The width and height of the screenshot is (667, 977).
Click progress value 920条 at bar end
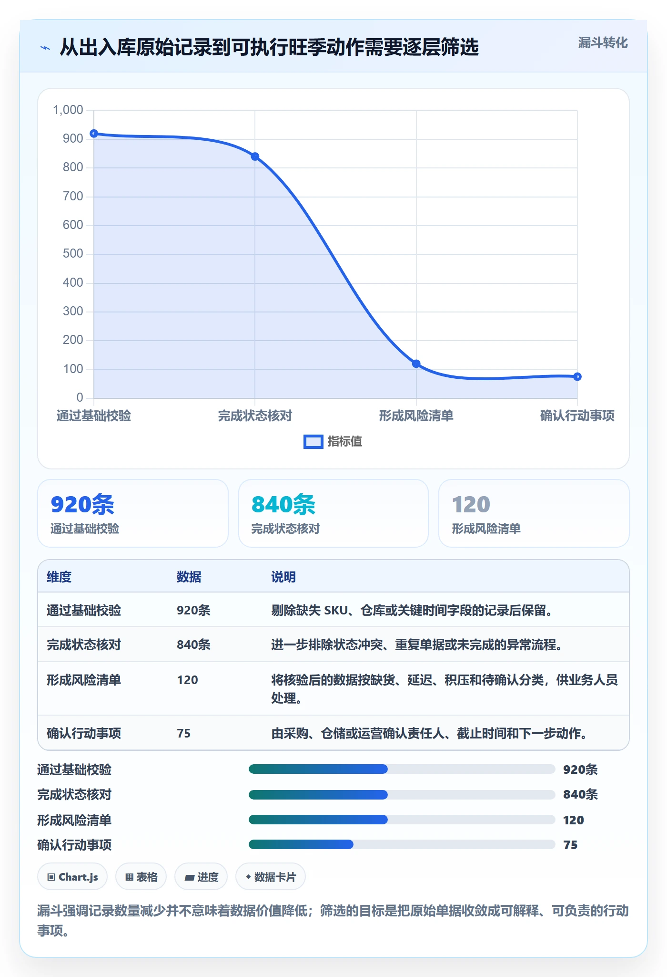point(580,769)
